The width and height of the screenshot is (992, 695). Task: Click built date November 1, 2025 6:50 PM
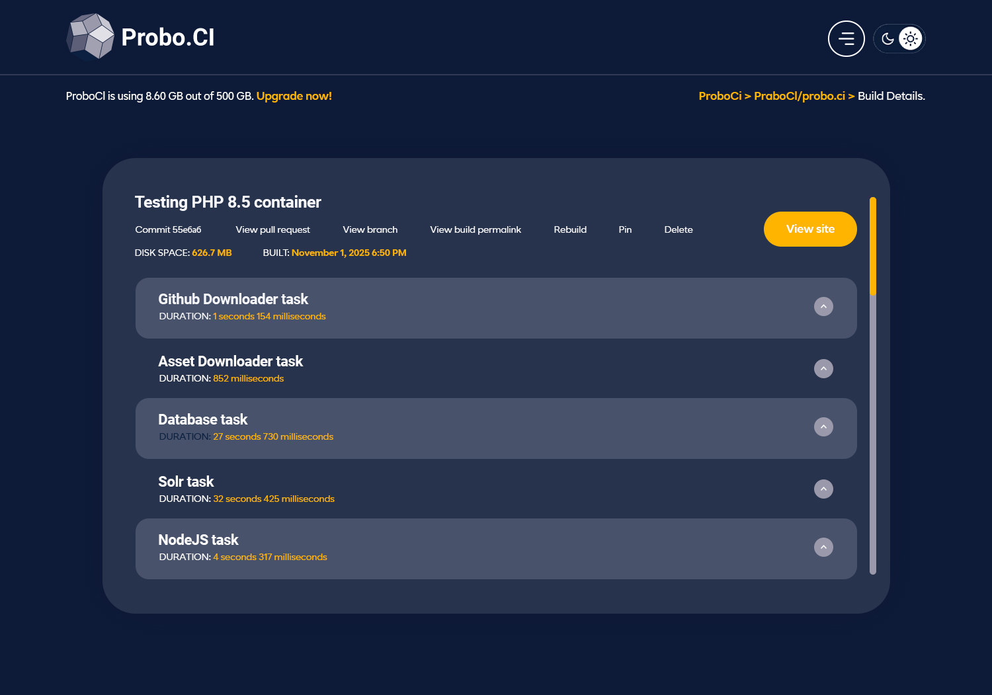(349, 253)
